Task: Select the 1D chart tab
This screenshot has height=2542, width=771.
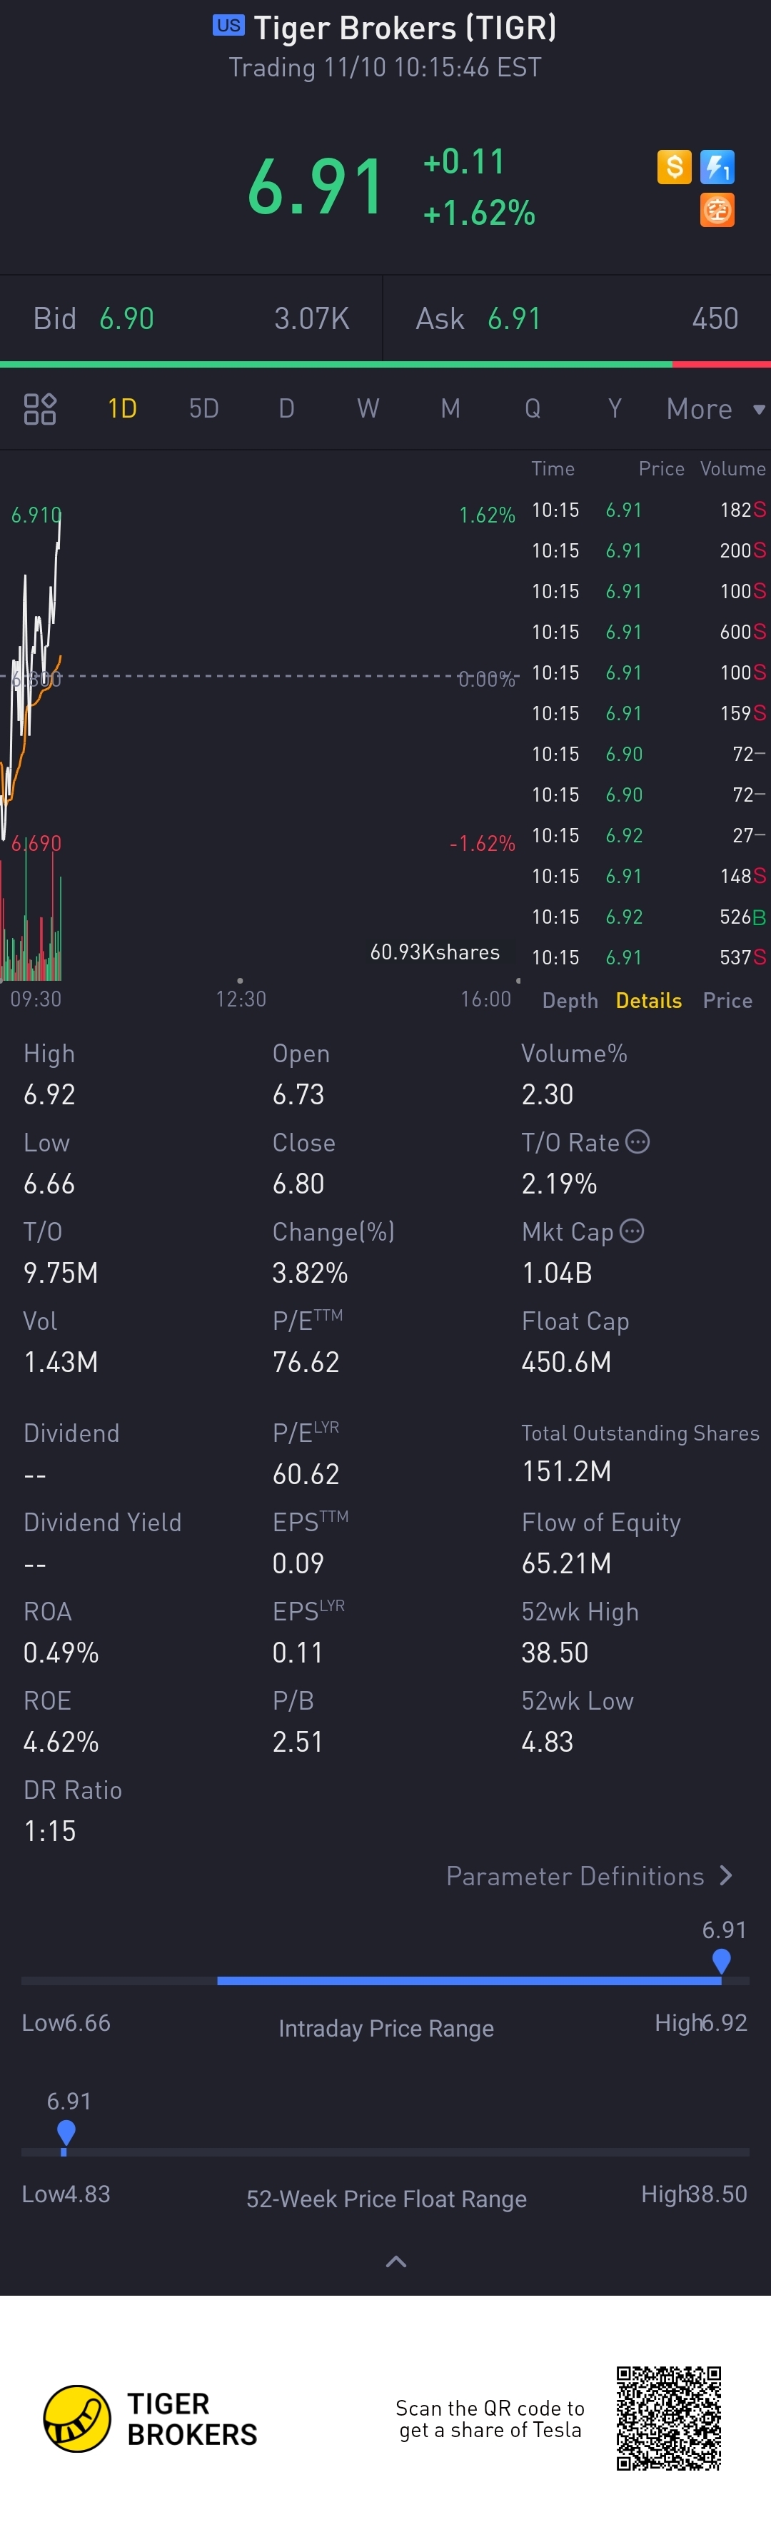Action: [x=122, y=408]
